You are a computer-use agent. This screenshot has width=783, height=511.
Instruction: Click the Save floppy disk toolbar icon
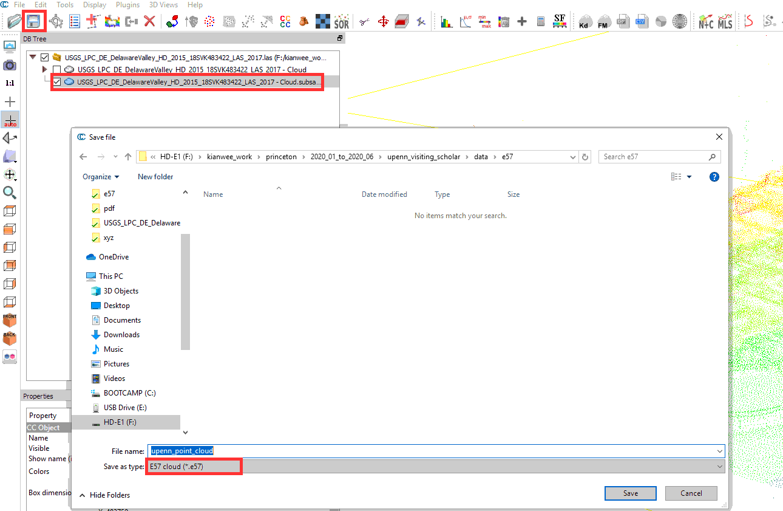tap(33, 22)
